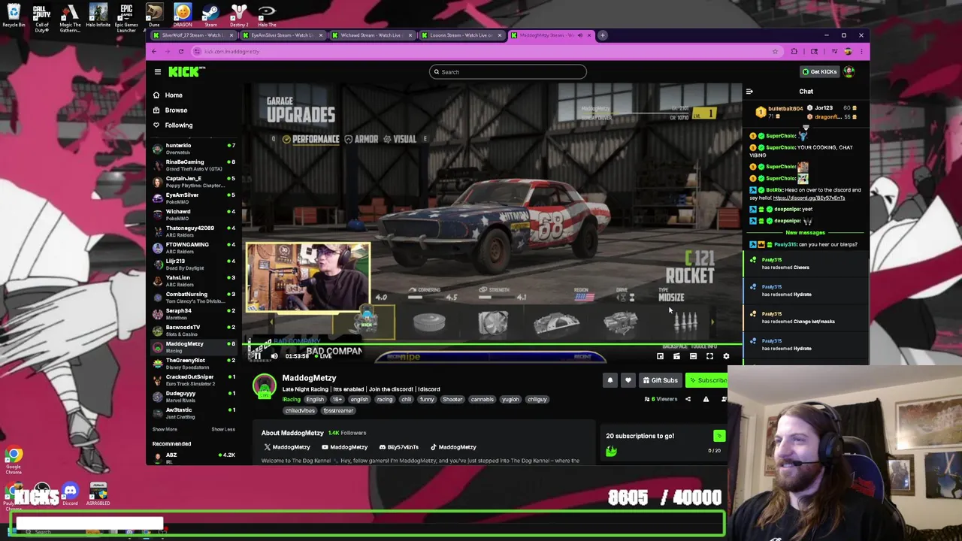
Task: Go back in browser history
Action: click(154, 51)
